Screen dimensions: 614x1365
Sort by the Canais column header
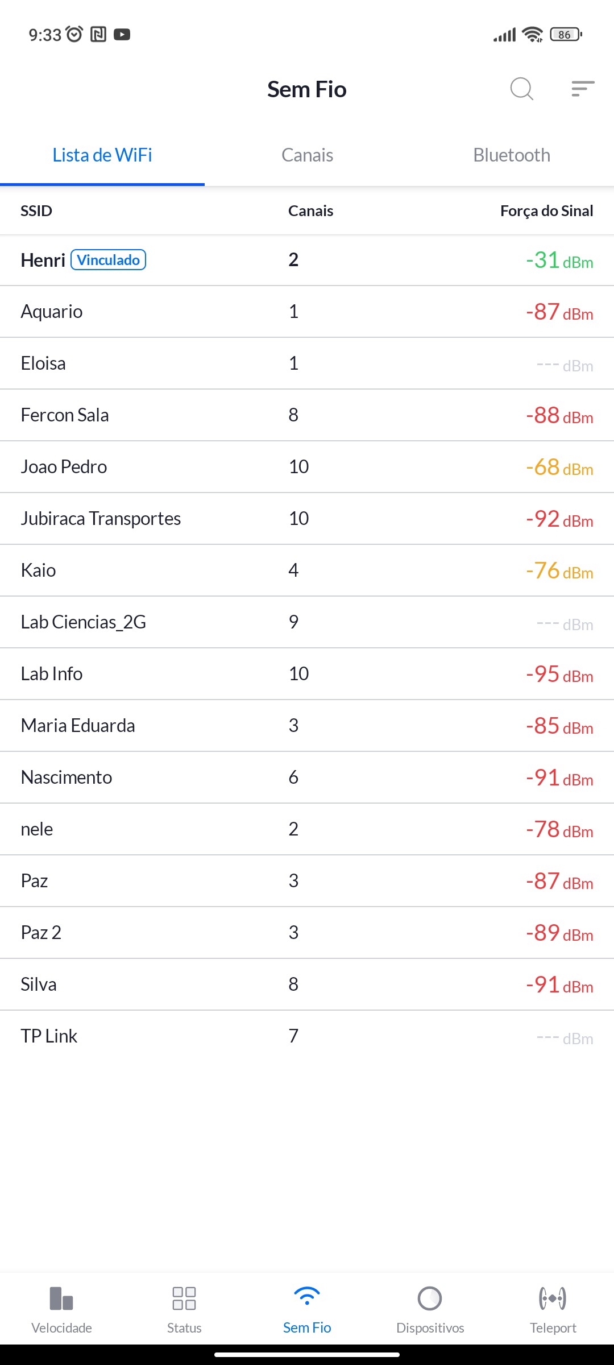point(310,211)
